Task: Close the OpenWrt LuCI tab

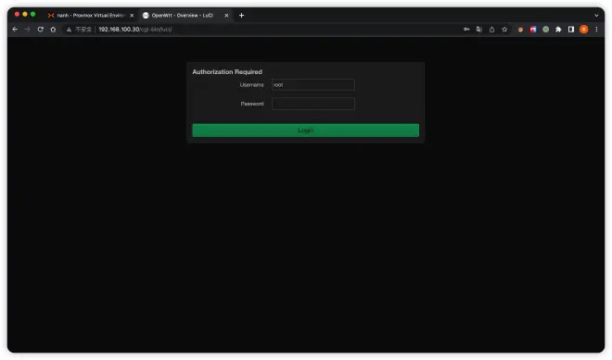Action: [x=226, y=15]
